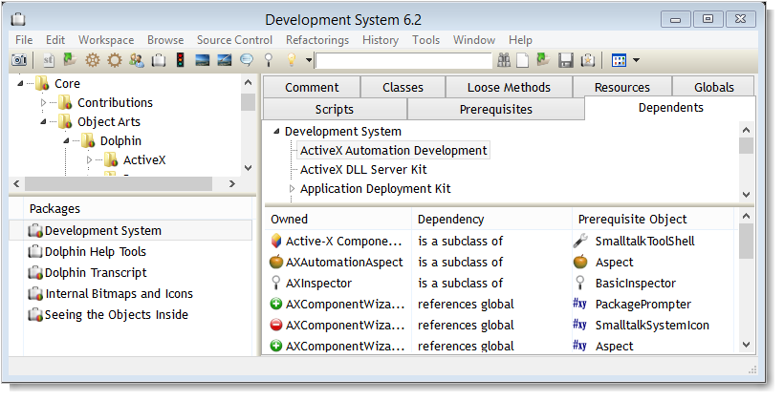Open the File menu
This screenshot has width=784, height=401.
[24, 40]
